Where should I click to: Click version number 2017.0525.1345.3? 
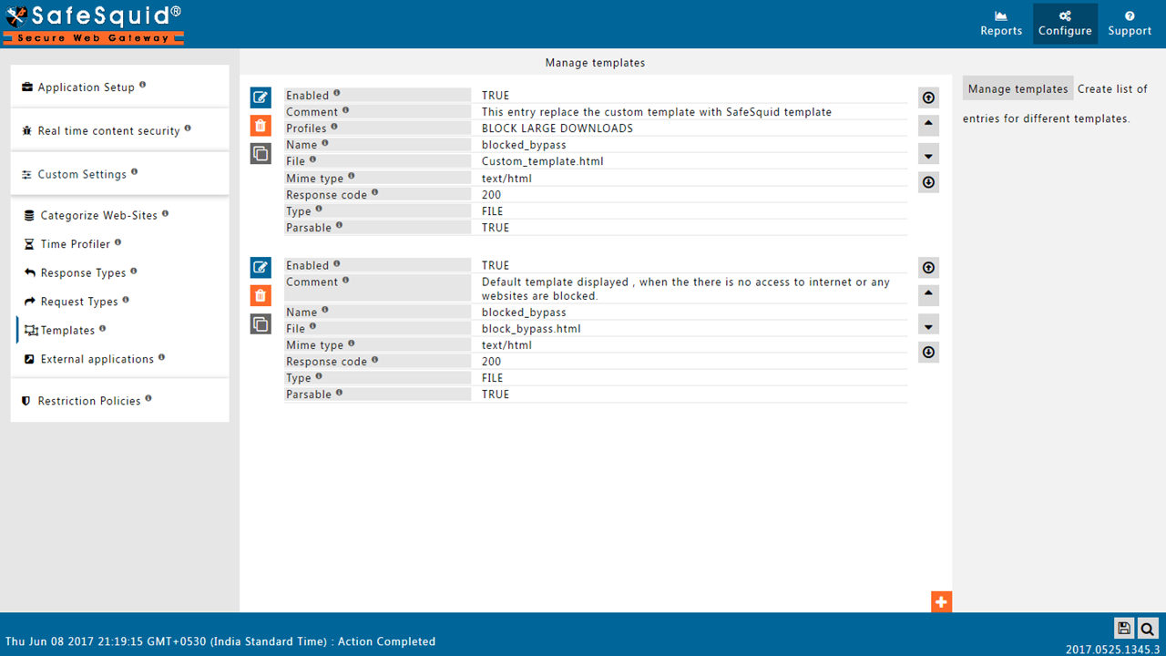[1112, 650]
